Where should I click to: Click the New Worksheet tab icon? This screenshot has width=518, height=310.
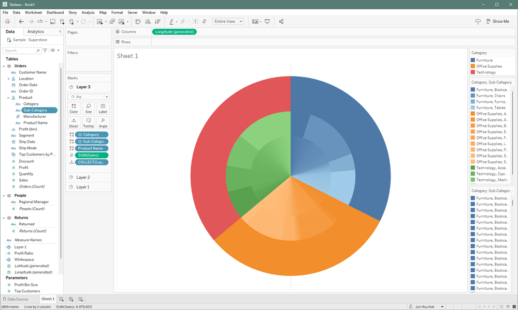tap(62, 299)
